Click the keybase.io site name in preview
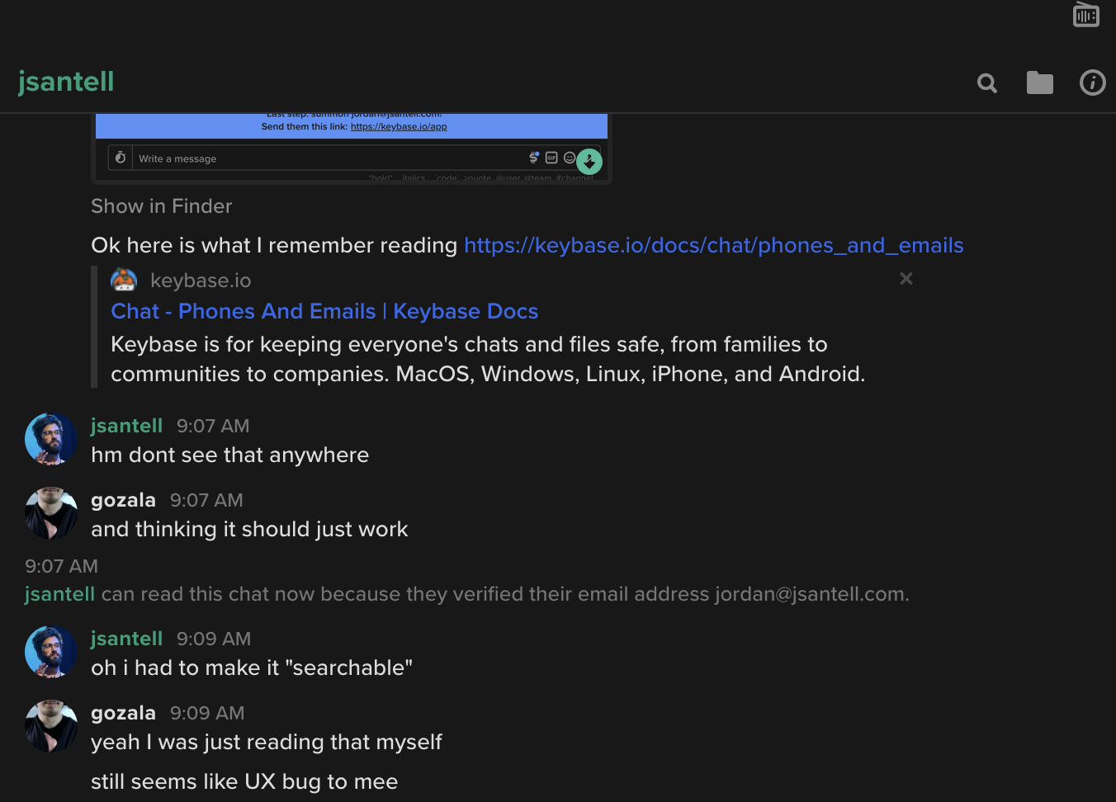 [201, 281]
